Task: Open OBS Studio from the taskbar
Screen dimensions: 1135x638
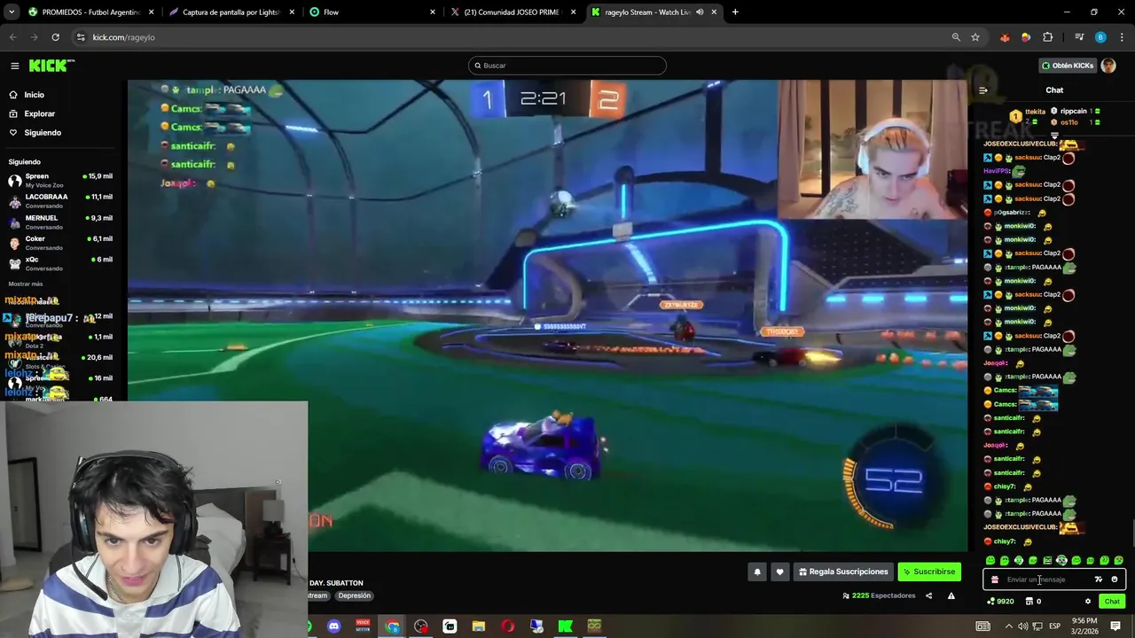Action: click(420, 626)
